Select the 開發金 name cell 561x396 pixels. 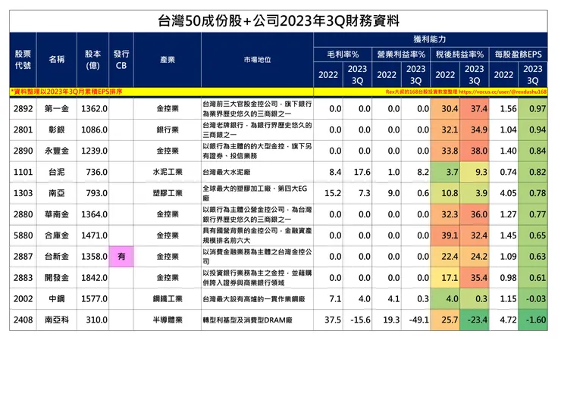tap(57, 277)
